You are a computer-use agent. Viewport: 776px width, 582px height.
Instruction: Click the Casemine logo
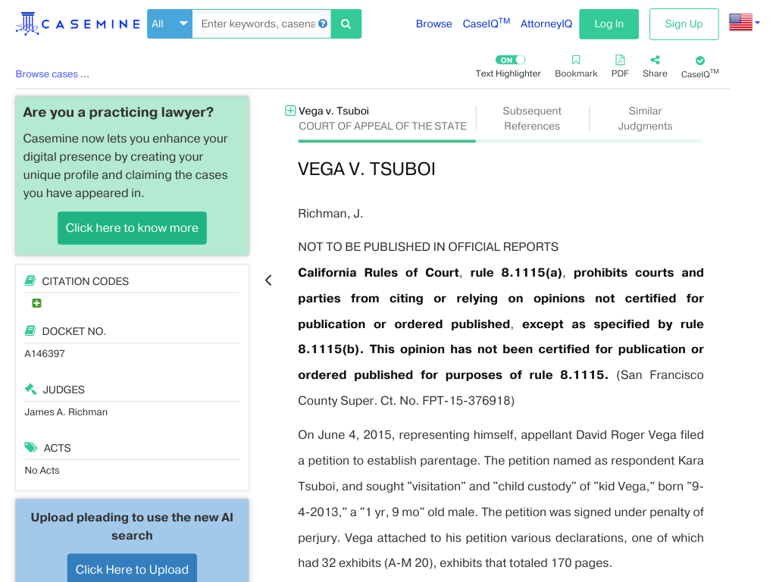point(78,23)
